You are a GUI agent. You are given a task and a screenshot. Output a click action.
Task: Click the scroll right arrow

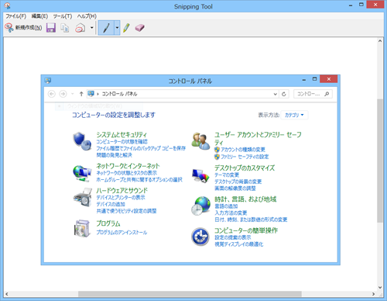(373, 294)
